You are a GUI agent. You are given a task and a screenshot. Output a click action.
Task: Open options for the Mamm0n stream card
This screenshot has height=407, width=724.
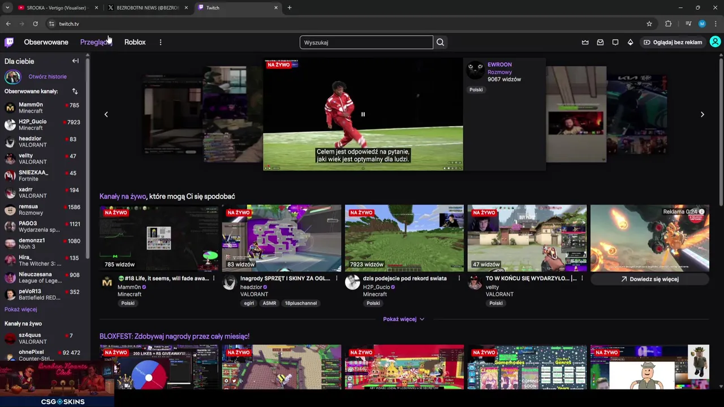(214, 278)
